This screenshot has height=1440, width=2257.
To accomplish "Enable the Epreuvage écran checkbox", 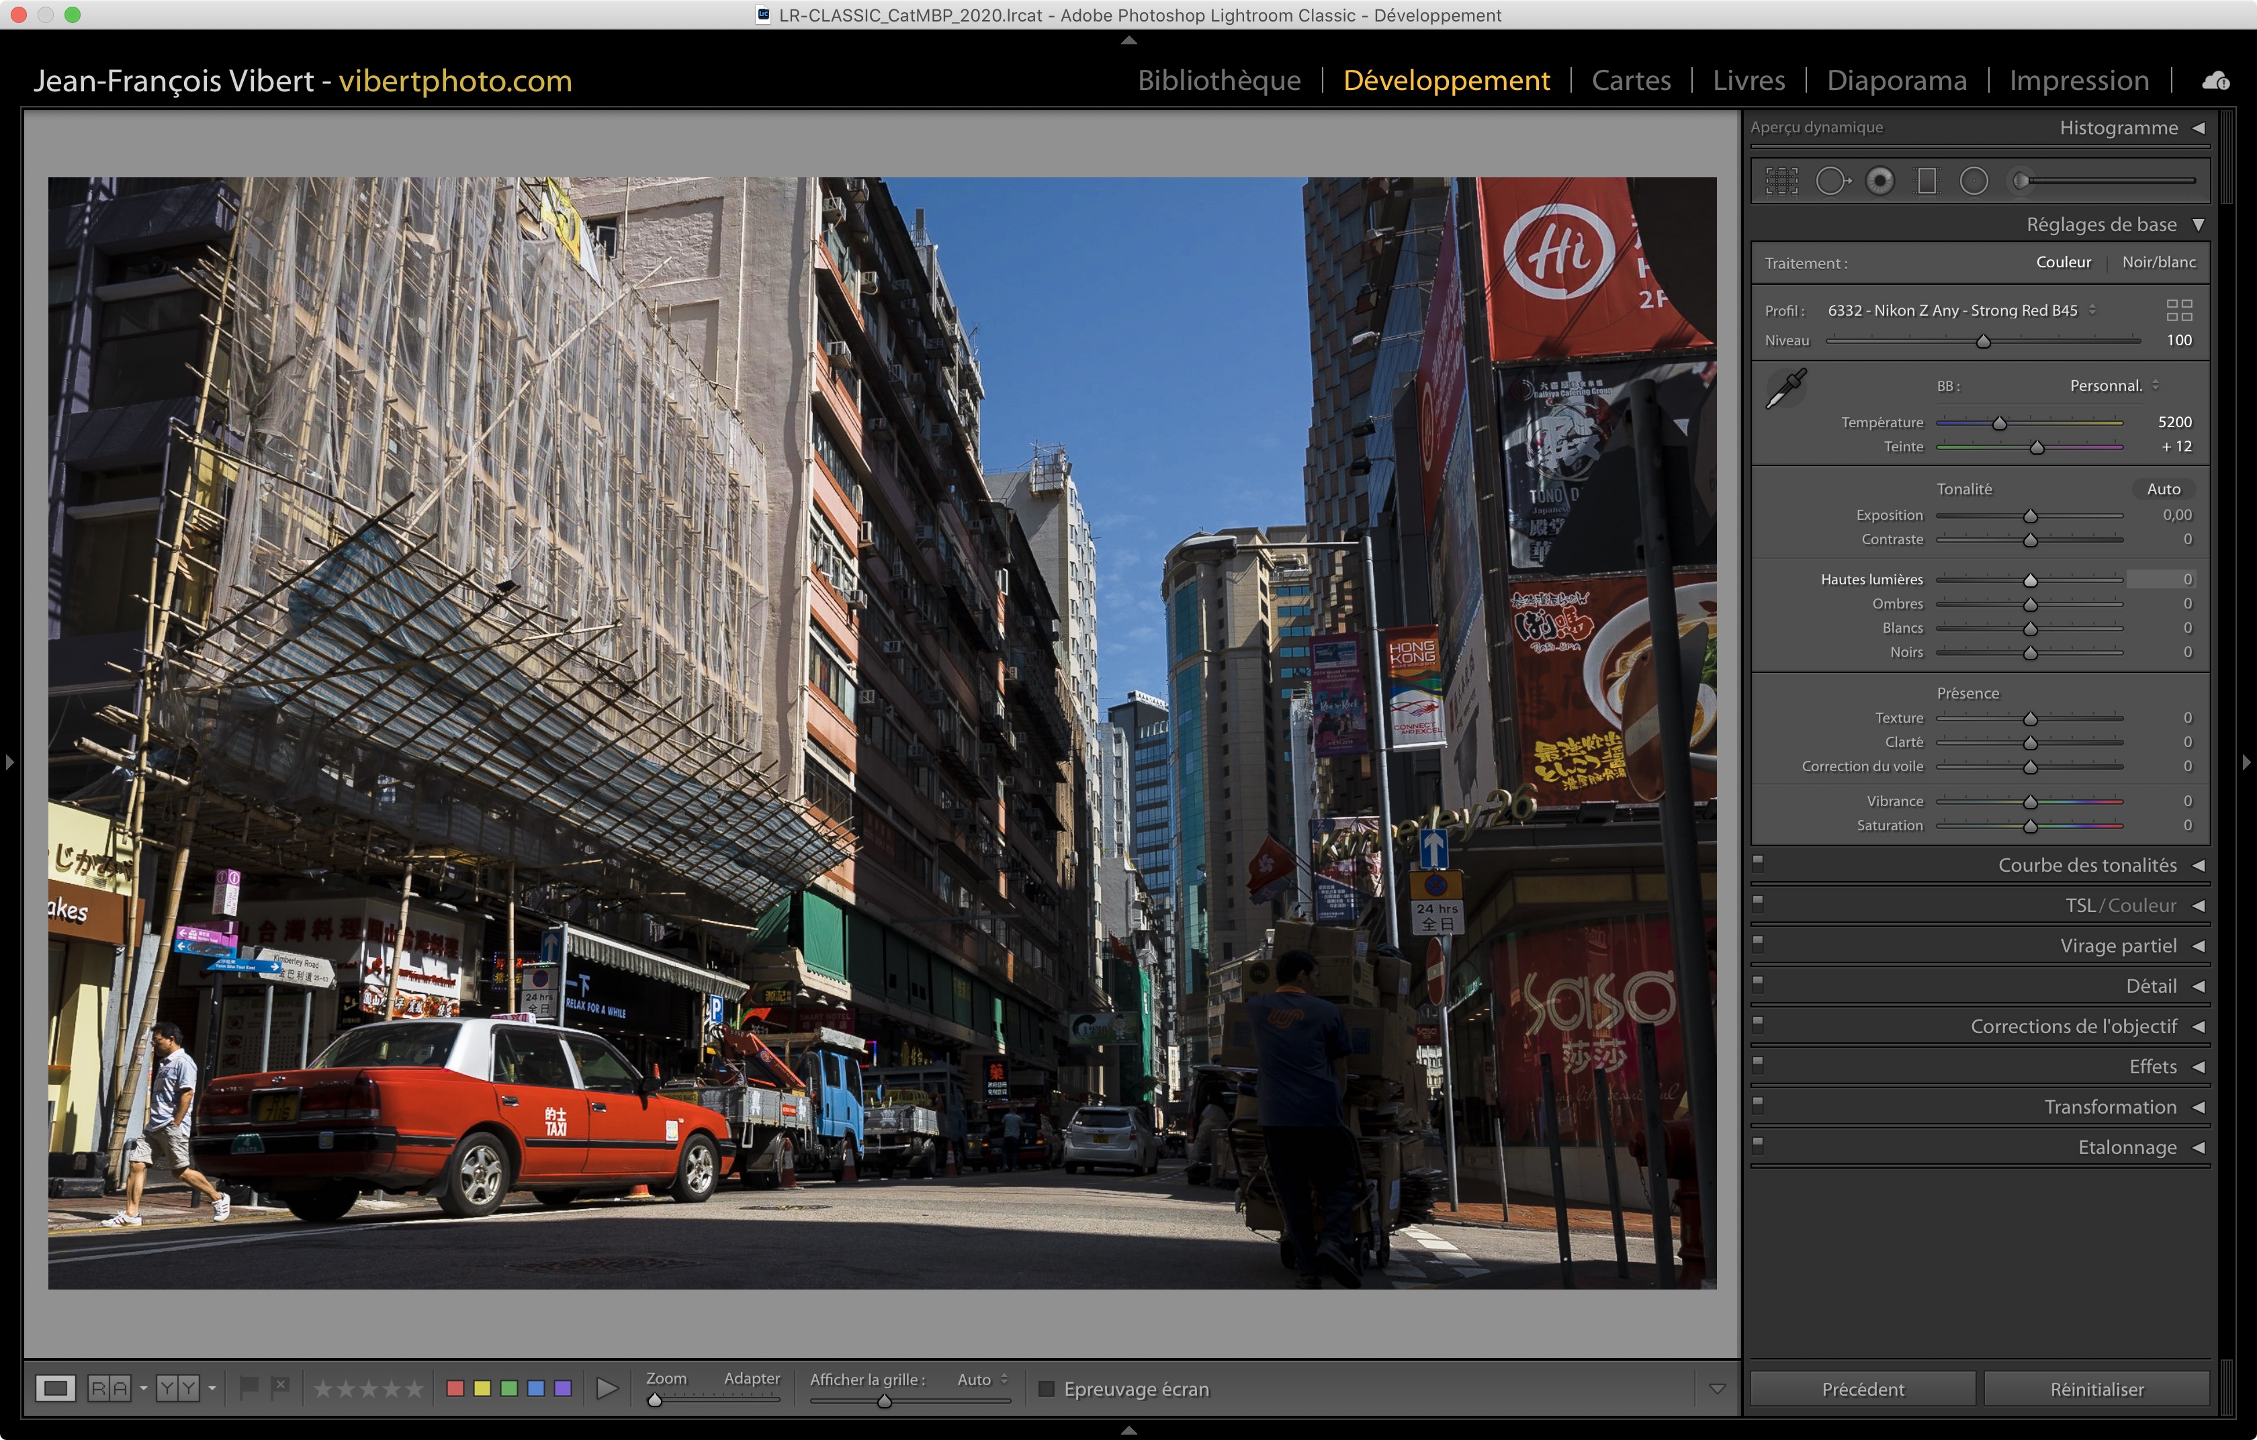I will click(x=1047, y=1388).
